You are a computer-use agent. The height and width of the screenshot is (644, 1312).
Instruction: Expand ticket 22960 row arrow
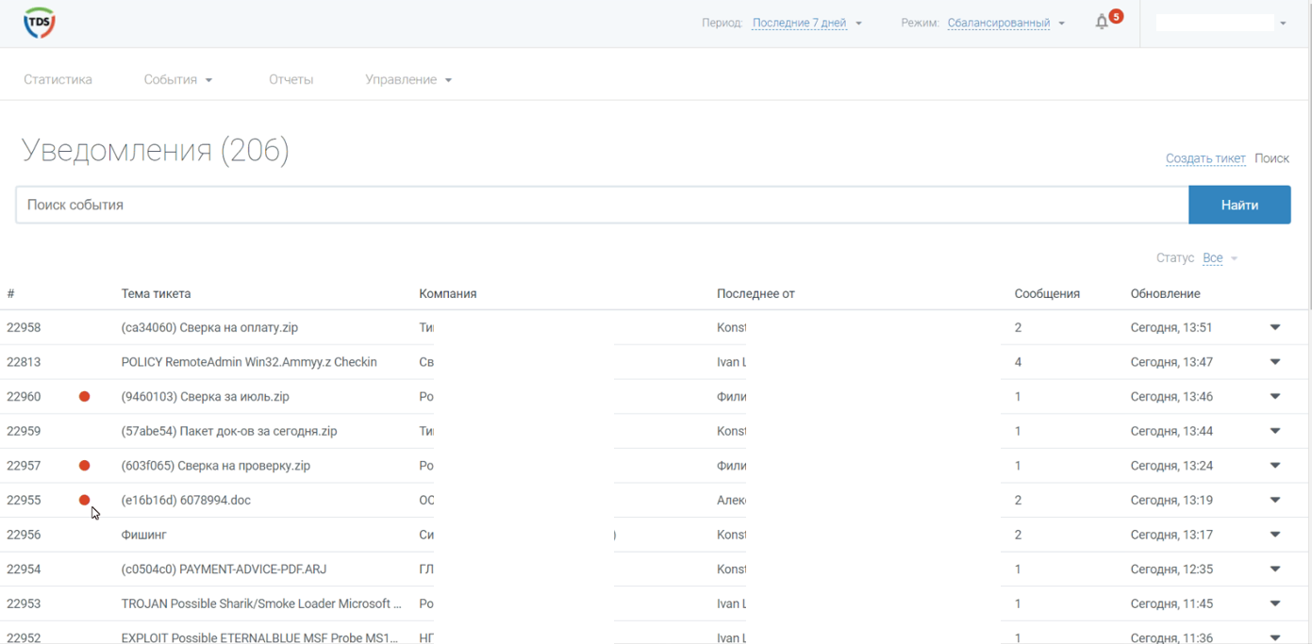[1275, 397]
